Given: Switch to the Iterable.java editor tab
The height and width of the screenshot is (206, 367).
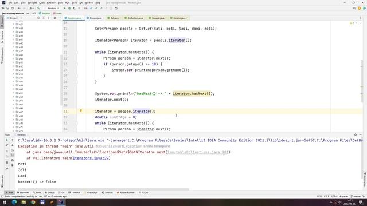Looking at the screenshot, I should (158, 18).
